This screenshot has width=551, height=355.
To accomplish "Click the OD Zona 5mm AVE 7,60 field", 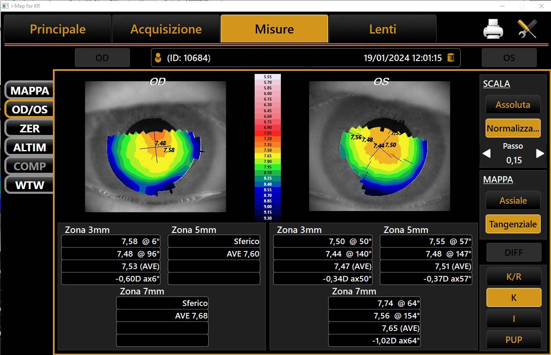I will tap(214, 254).
